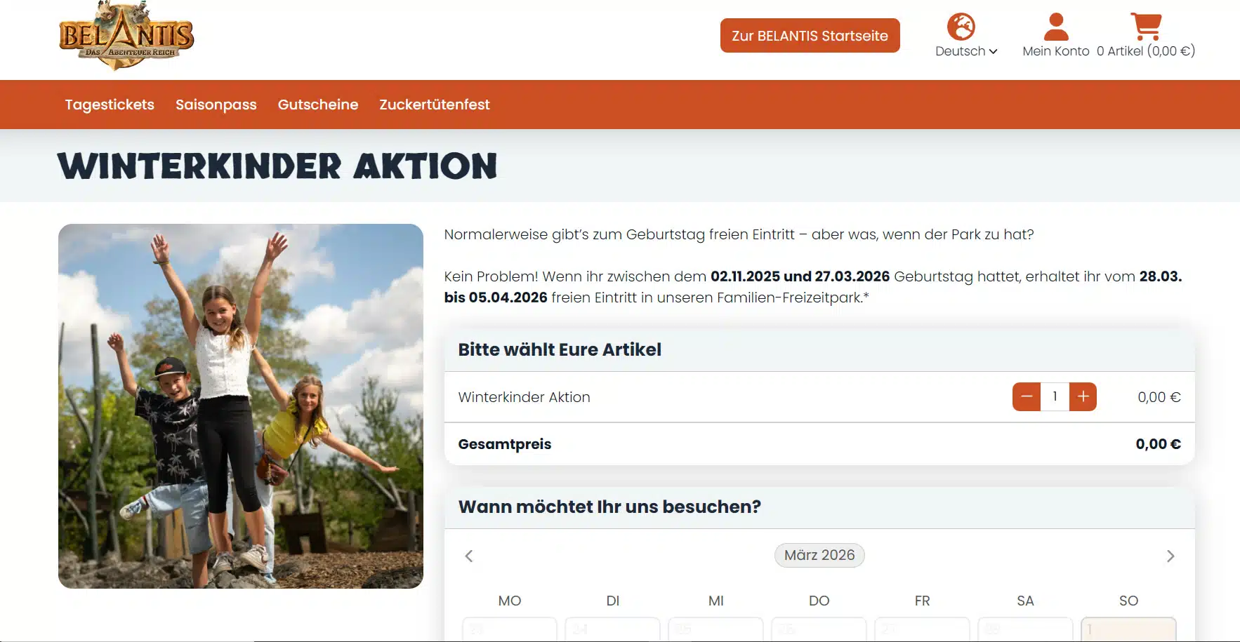Open the Tagestickets menu item
The width and height of the screenshot is (1240, 642).
click(110, 105)
